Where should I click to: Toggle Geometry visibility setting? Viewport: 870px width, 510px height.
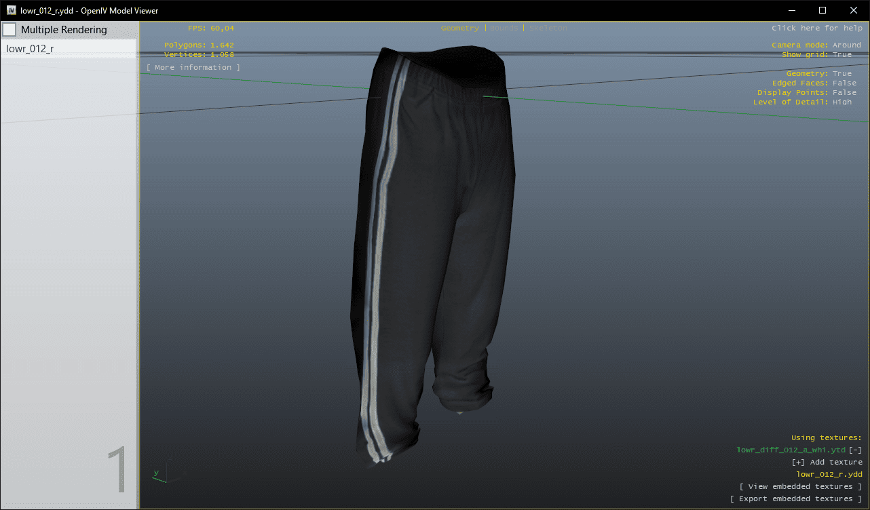coord(841,73)
